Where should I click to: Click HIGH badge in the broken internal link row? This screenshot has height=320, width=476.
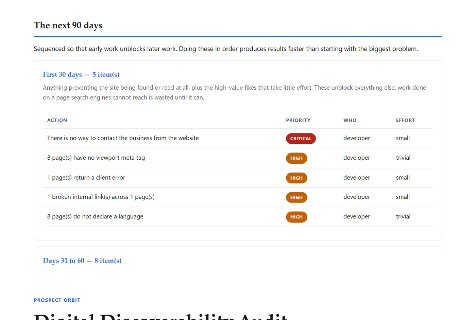click(x=296, y=197)
